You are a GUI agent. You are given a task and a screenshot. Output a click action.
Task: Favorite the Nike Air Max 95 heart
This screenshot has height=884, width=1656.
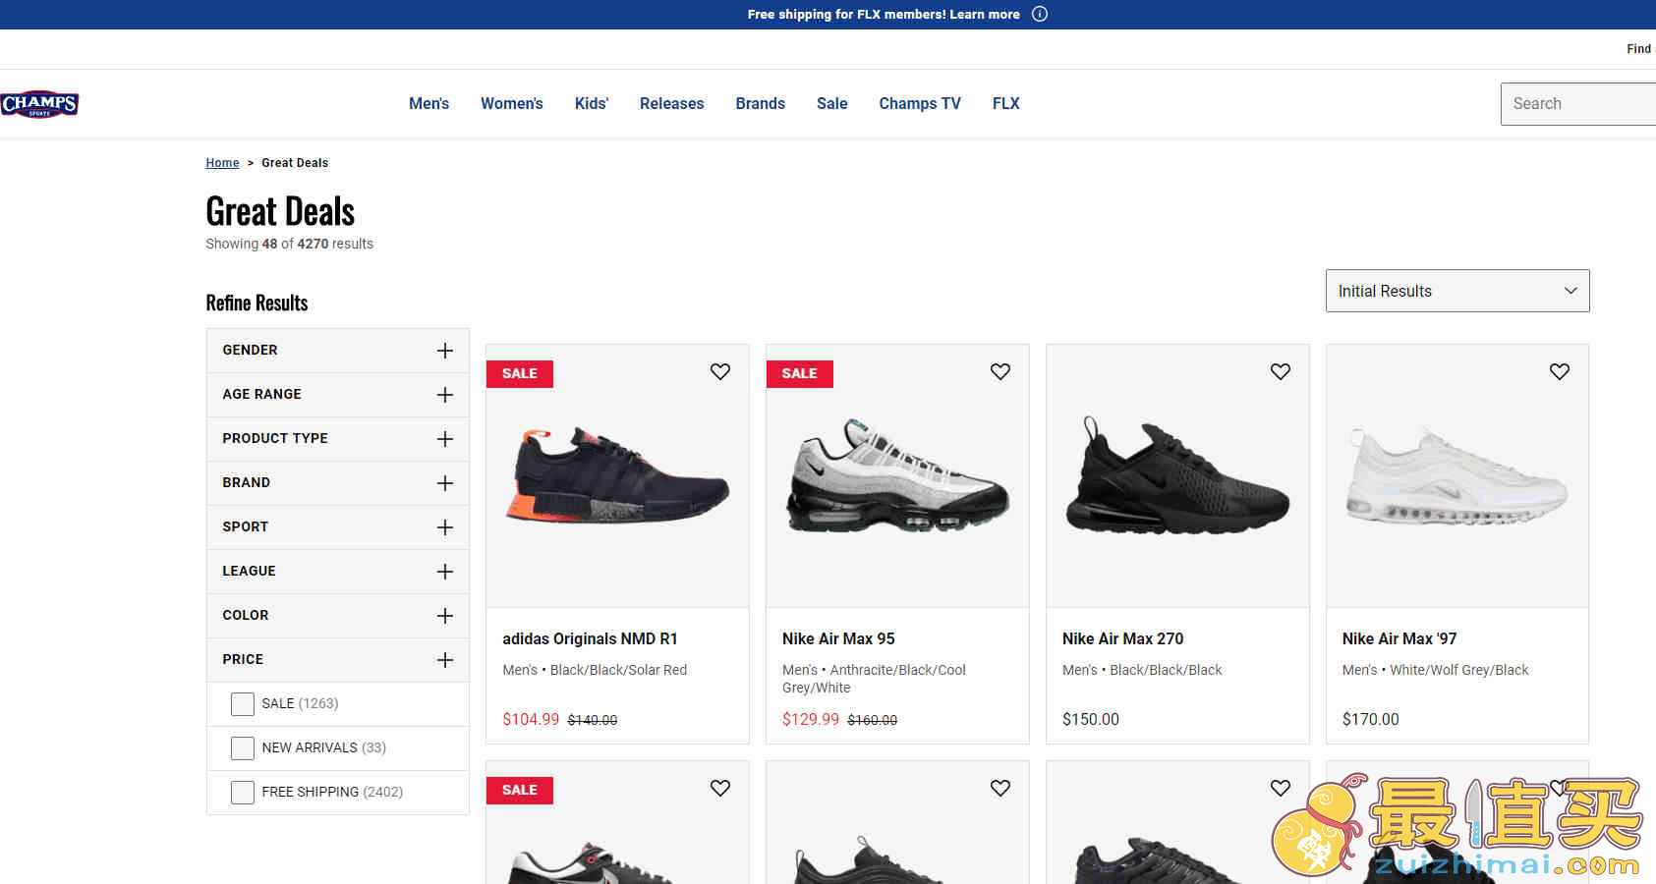pyautogui.click(x=1000, y=371)
